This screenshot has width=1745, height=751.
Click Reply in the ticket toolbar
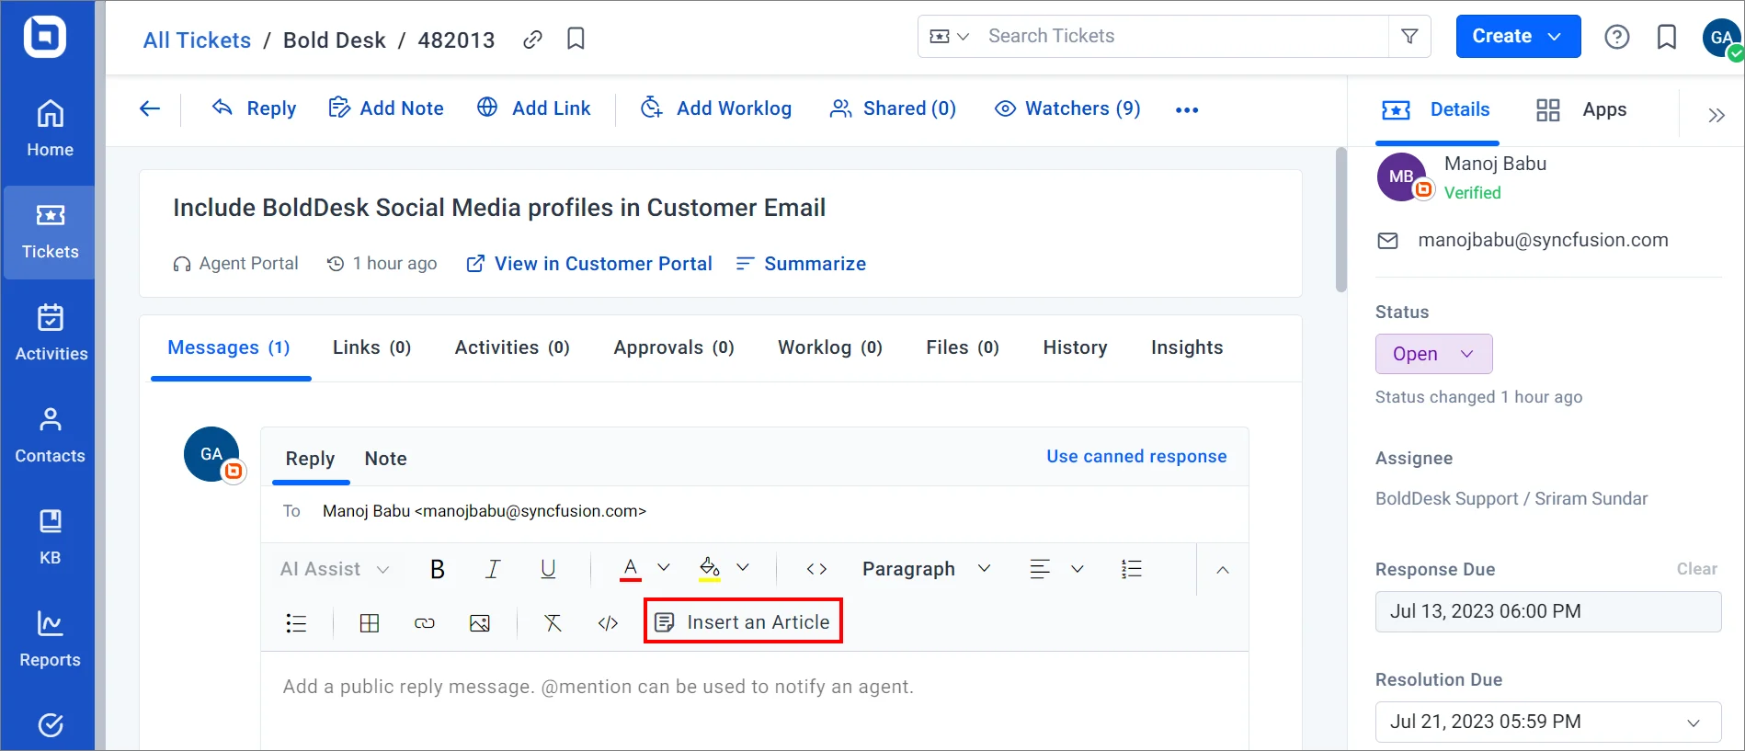tap(255, 109)
